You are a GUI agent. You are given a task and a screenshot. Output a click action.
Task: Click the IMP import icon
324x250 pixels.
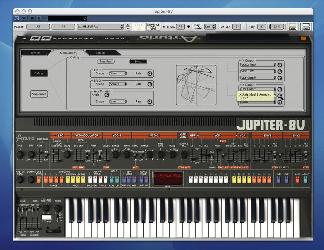tap(278, 180)
